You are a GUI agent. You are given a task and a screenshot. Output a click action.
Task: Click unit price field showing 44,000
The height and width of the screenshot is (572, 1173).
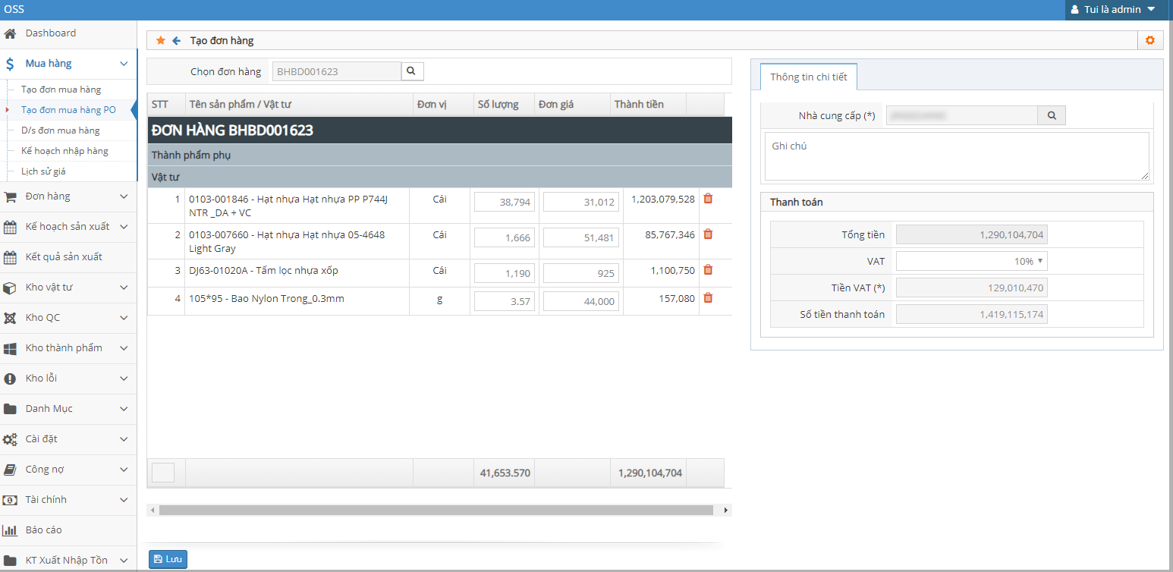point(581,301)
